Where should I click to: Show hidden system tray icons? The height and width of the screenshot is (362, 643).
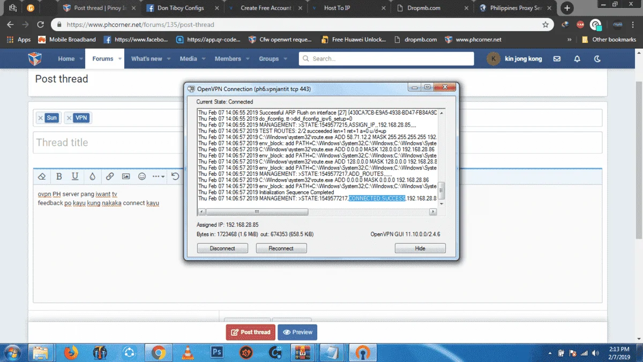click(x=550, y=353)
